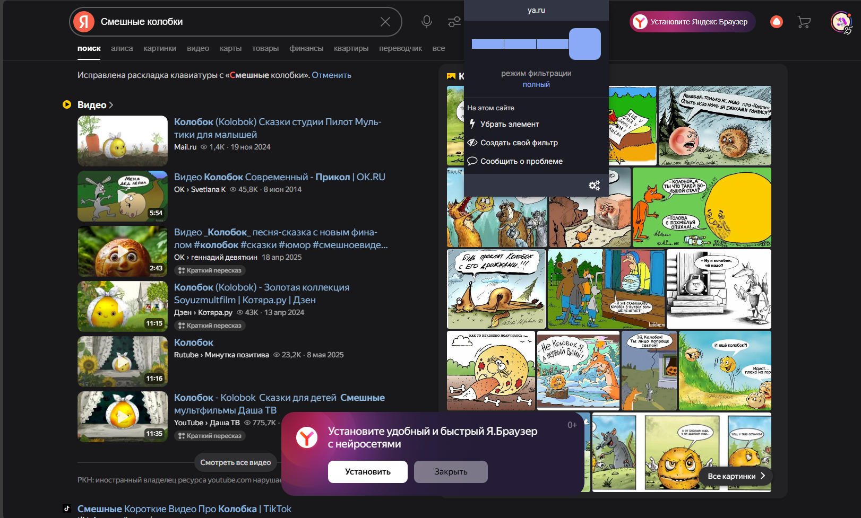
Task: Open the giant yellow Kolobok fox cartoon
Action: click(x=702, y=207)
